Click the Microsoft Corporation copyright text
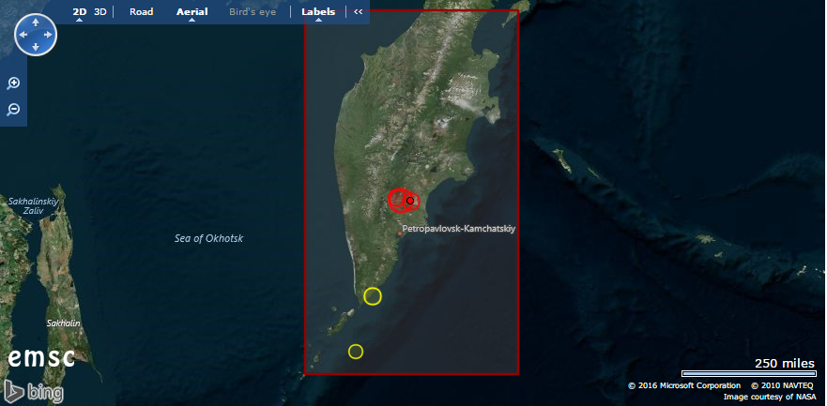Viewport: 827px width, 406px height. tap(685, 385)
